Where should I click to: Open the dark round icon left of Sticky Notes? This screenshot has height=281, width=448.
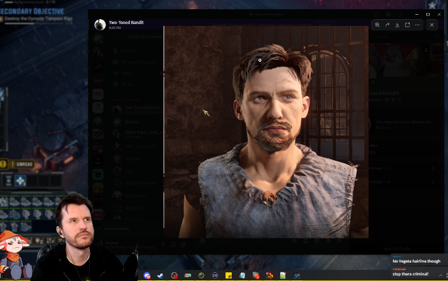point(215,275)
